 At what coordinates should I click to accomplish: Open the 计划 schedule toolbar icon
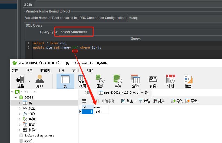(170, 81)
